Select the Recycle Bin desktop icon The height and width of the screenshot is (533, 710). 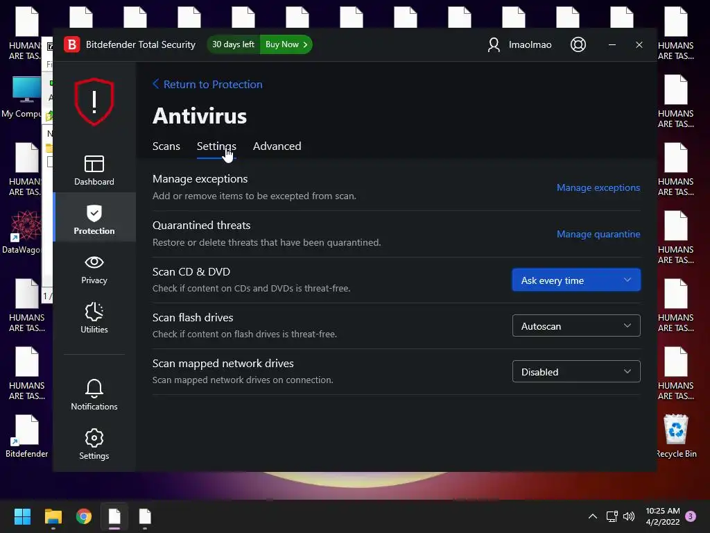[x=676, y=436]
